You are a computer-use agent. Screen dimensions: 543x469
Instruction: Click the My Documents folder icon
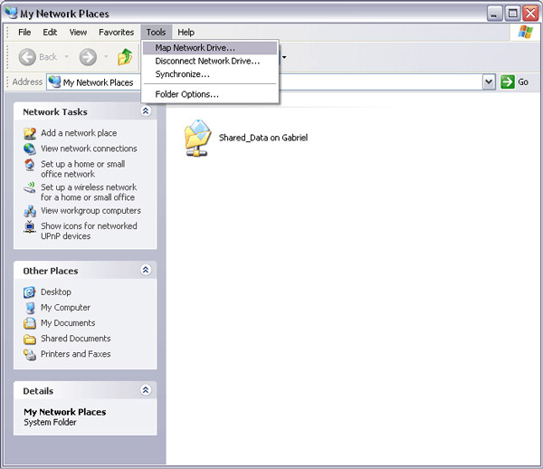coord(30,323)
